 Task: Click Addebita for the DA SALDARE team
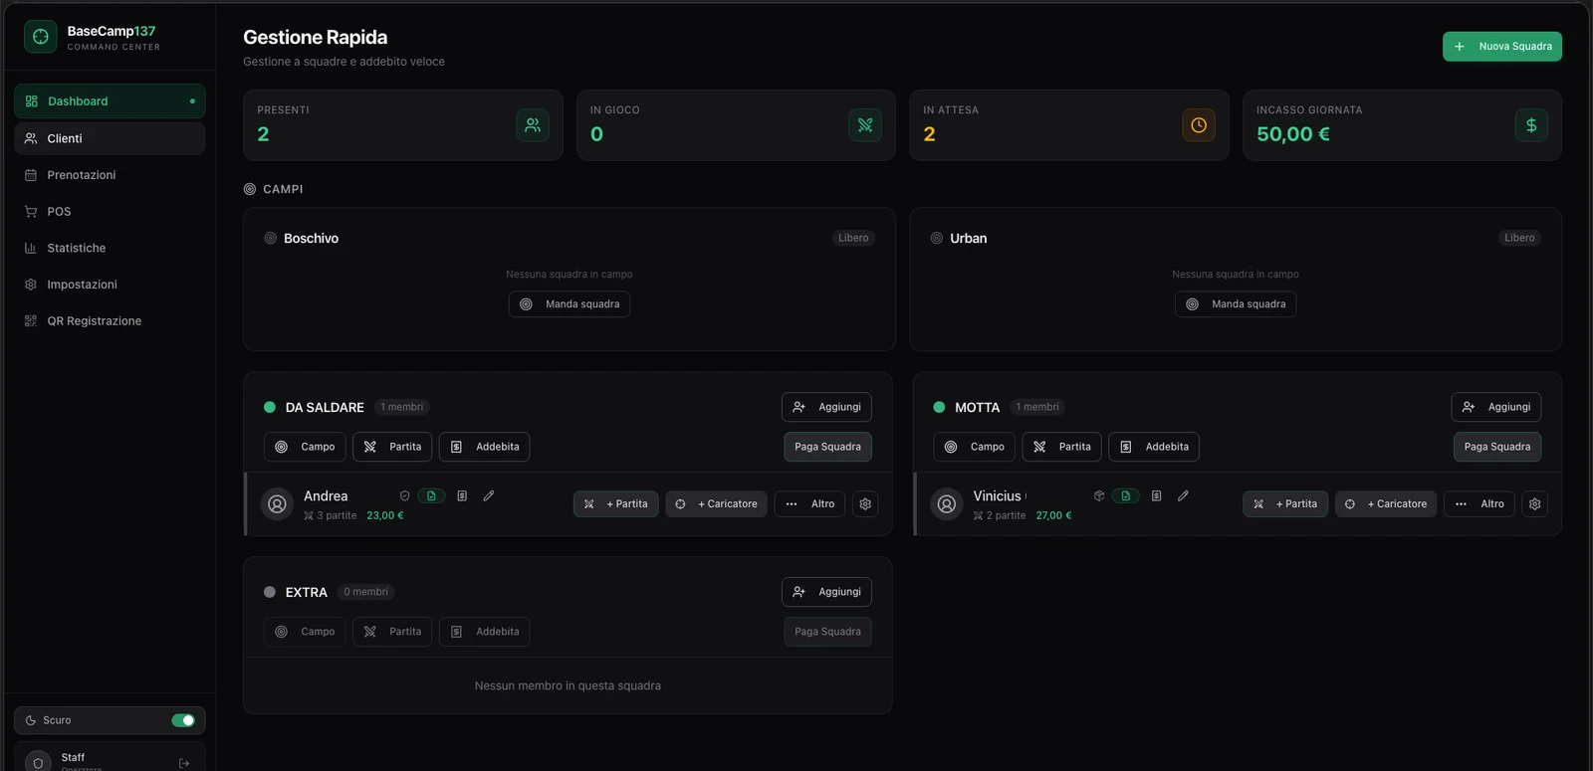485,447
